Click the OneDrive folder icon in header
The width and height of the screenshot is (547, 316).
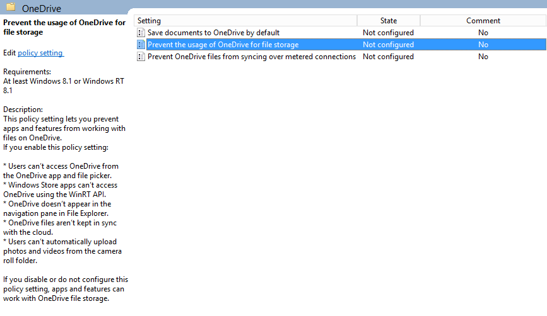[11, 7]
